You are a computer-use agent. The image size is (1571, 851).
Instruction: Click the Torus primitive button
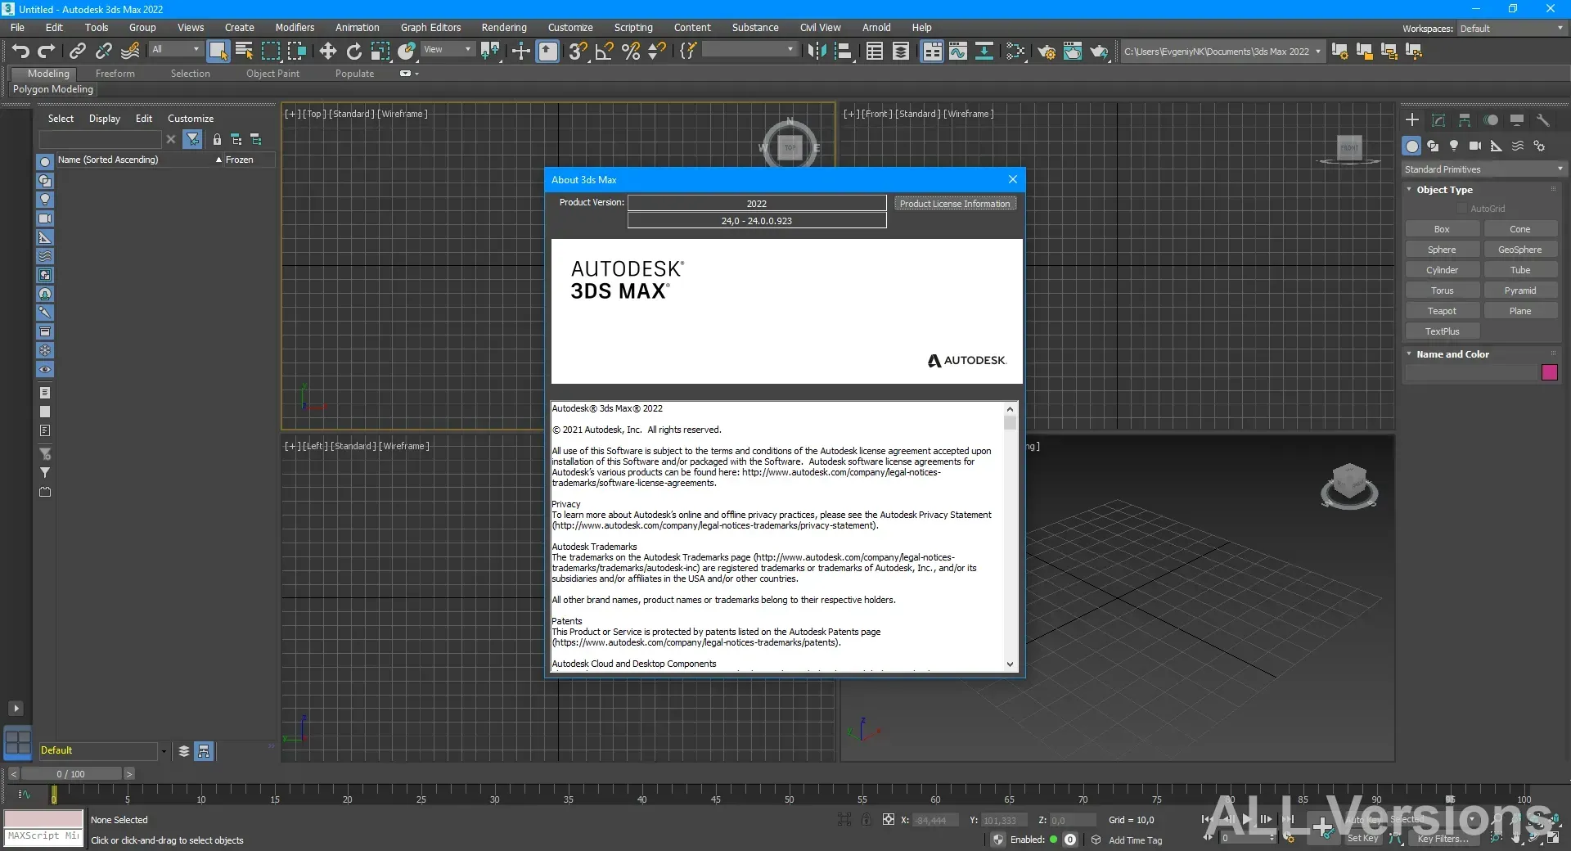coord(1442,290)
